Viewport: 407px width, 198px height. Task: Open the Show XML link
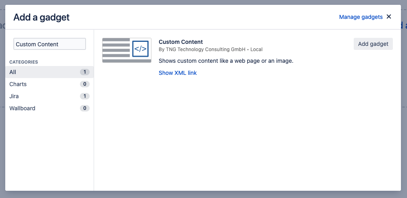(178, 73)
